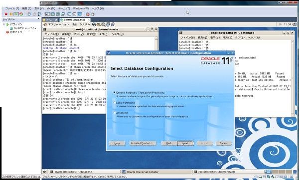The width and height of the screenshot is (299, 180).
Task: Click Oracle Universal Installer taskbar entry
Action: pyautogui.click(x=157, y=172)
